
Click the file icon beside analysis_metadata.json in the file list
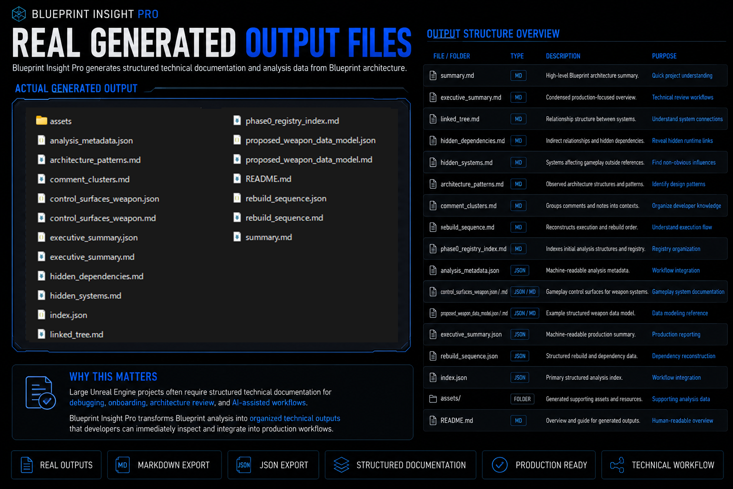click(x=42, y=140)
